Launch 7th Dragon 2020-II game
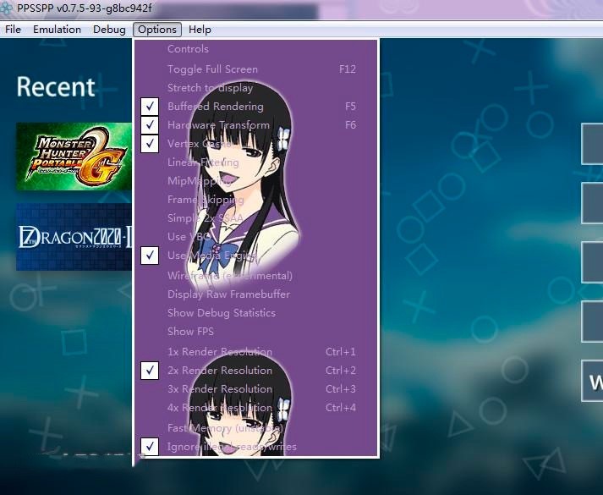603x495 pixels. coord(74,237)
